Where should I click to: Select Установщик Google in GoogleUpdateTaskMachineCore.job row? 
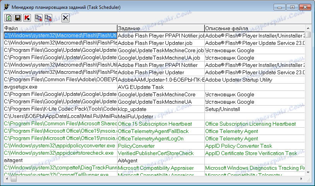coord(255,51)
